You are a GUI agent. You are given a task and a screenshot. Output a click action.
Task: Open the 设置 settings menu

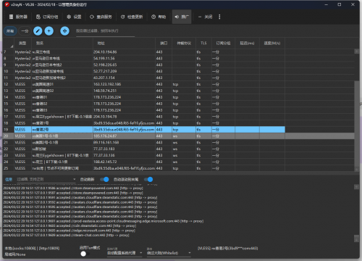click(74, 17)
